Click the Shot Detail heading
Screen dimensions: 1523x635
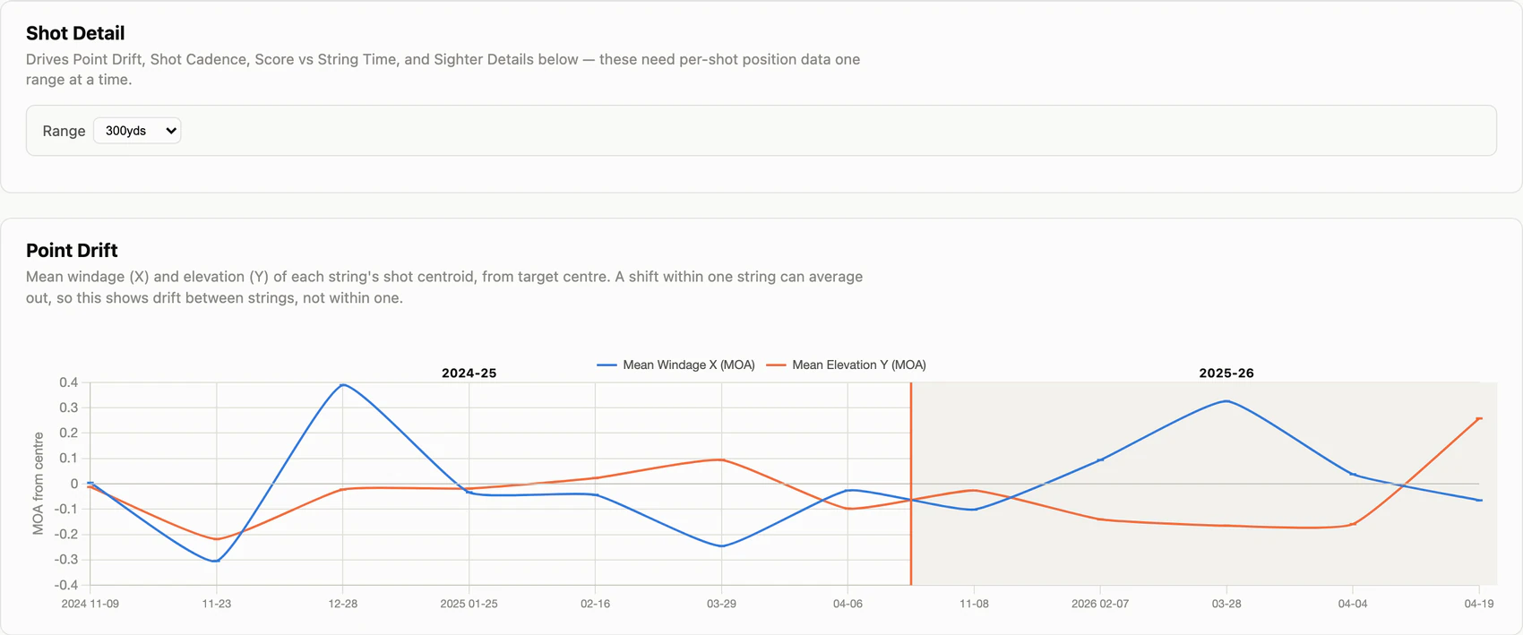[75, 33]
